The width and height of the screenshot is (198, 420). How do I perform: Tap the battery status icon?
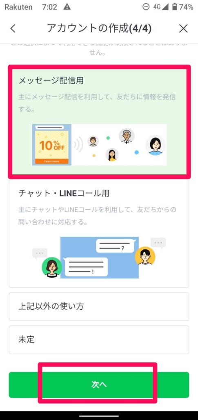(x=175, y=7)
